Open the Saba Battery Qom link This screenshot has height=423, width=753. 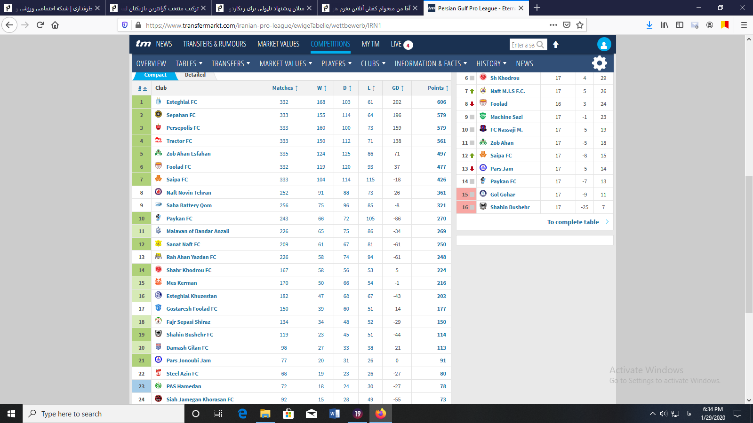click(189, 205)
